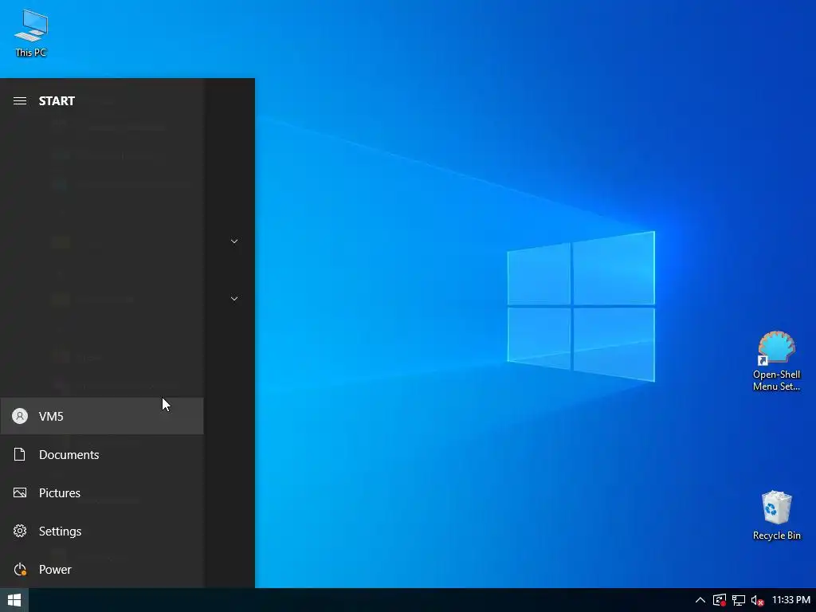Open the Power options menu
The width and height of the screenshot is (816, 612).
tap(102, 569)
